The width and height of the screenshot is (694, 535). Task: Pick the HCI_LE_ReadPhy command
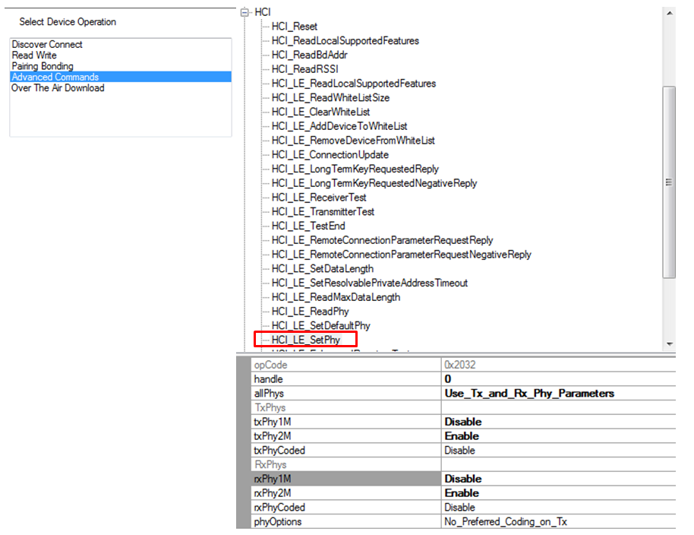pos(311,312)
